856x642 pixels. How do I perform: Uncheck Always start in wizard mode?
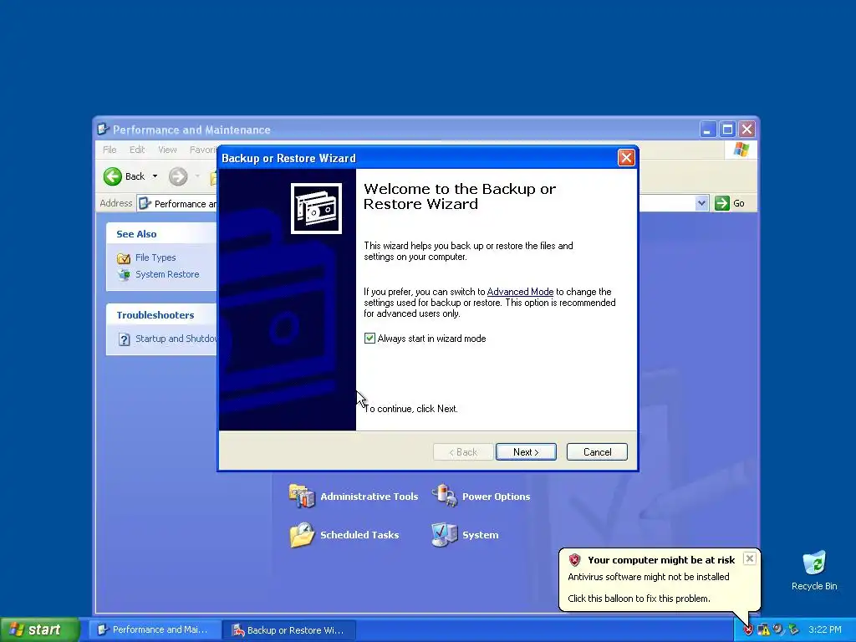coord(369,339)
